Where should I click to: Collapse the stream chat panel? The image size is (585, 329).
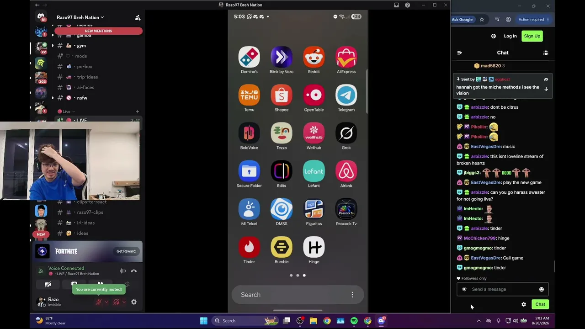click(x=459, y=53)
